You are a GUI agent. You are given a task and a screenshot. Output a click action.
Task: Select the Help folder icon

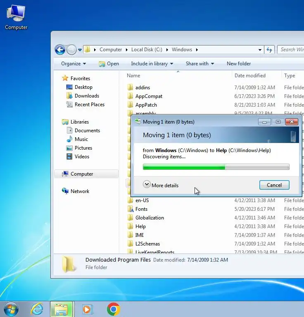[130, 226]
